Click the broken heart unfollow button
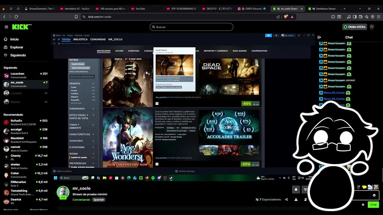The height and width of the screenshot is (215, 383). (305, 189)
